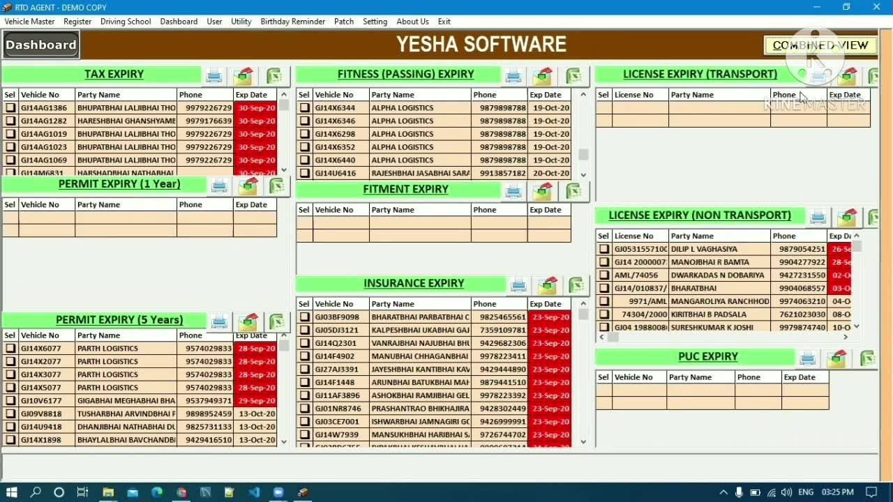Export Tax Expiry list to Excel

[x=274, y=75]
